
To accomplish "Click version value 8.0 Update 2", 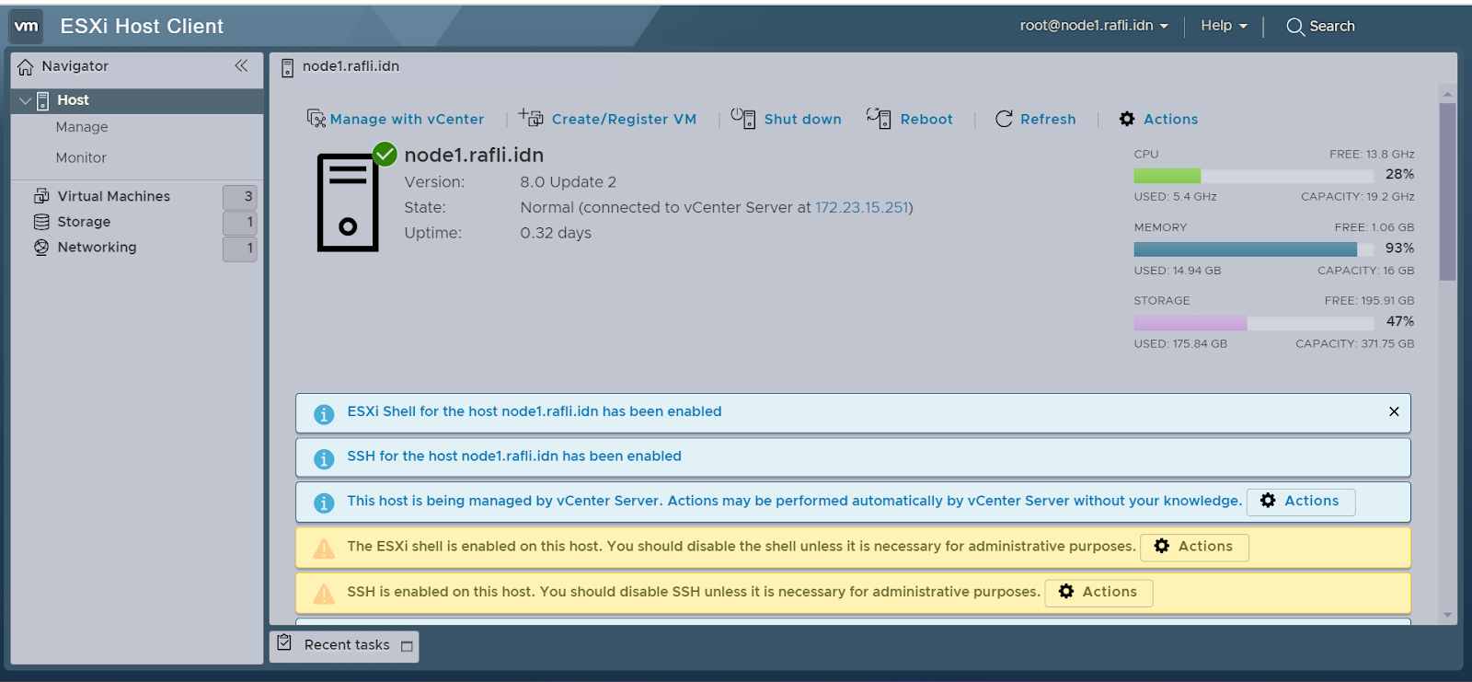I will (568, 182).
